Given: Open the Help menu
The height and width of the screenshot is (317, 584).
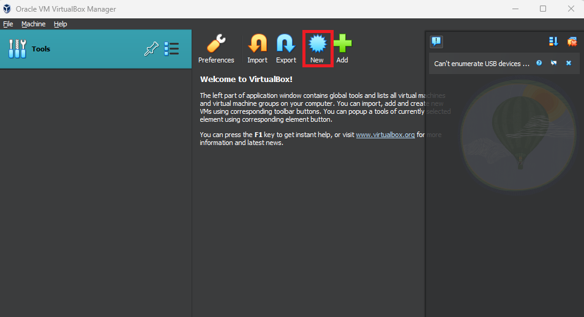Looking at the screenshot, I should point(61,24).
